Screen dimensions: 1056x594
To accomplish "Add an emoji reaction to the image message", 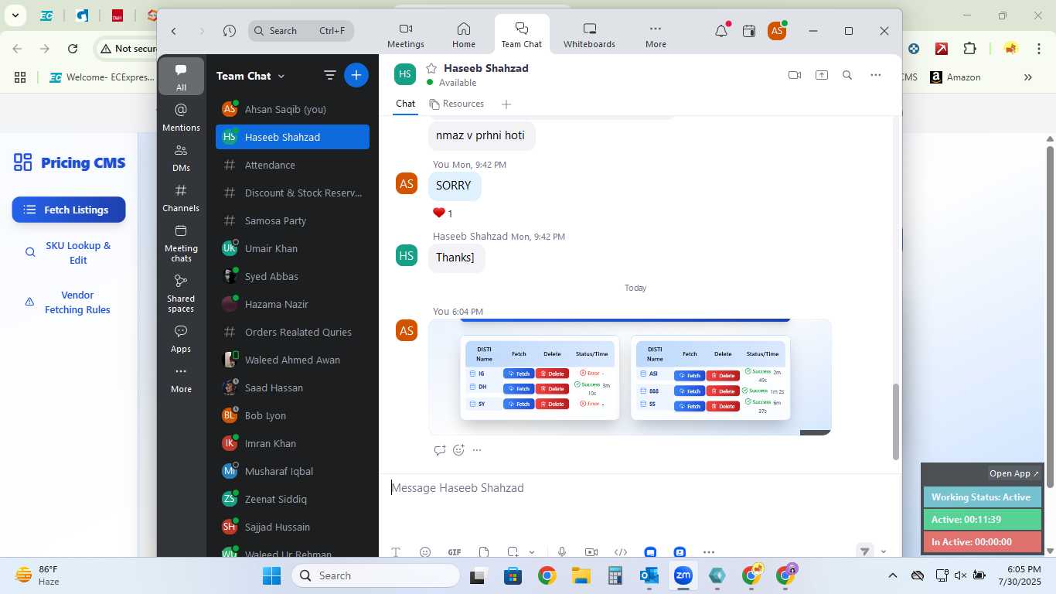I will pos(458,450).
